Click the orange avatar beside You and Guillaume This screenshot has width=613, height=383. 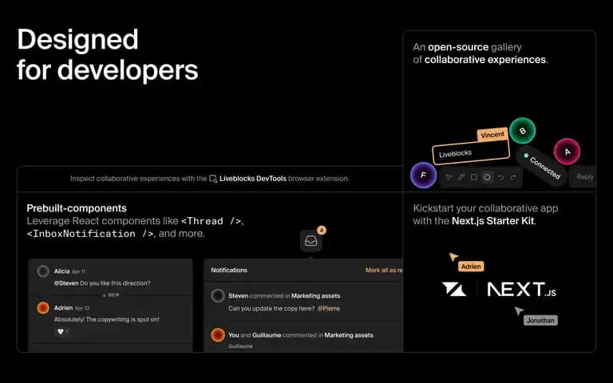218,335
